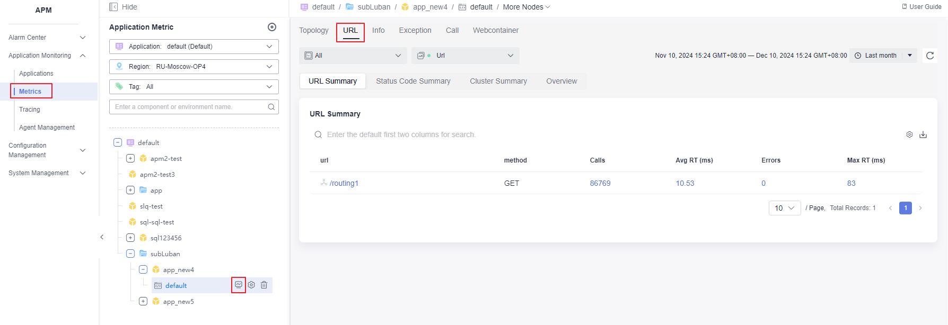Screen dimensions: 948x325
Task: Click the table column settings gear icon
Action: point(909,134)
